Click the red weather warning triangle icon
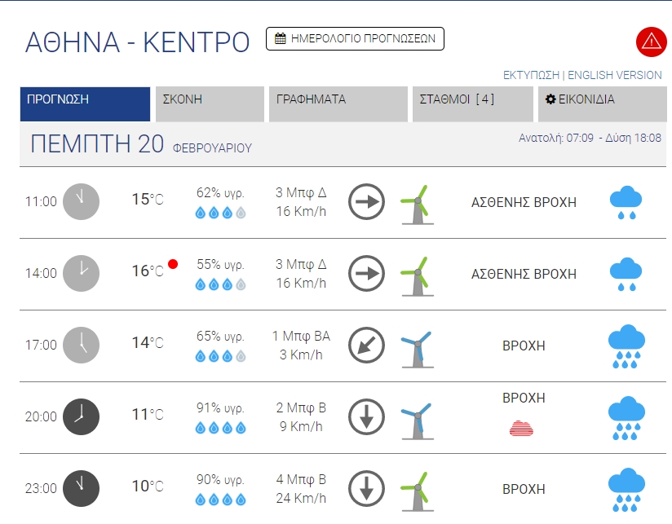 (x=651, y=42)
